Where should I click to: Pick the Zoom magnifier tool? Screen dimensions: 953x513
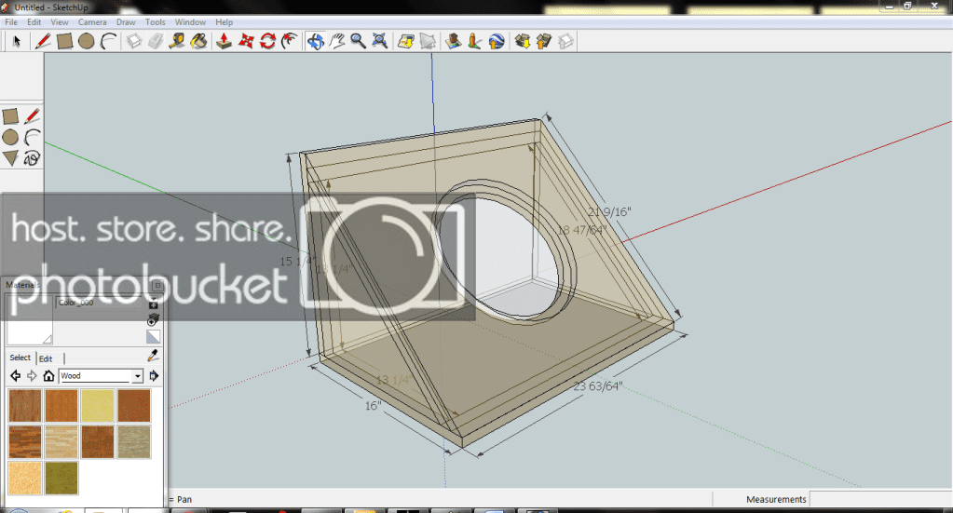point(358,41)
